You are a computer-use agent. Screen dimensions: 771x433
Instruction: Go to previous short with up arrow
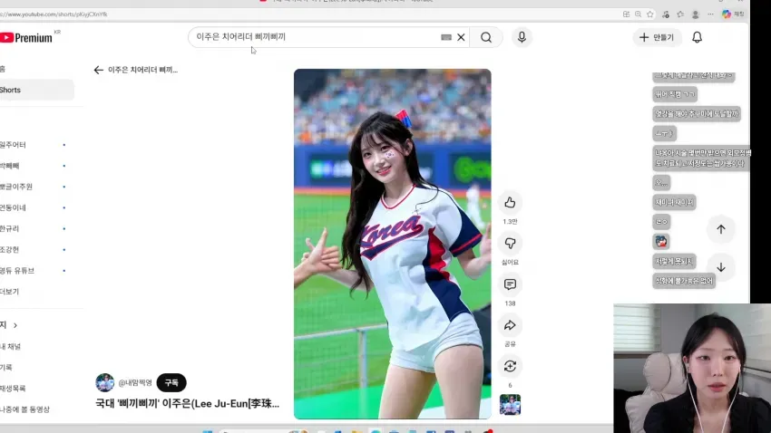721,229
